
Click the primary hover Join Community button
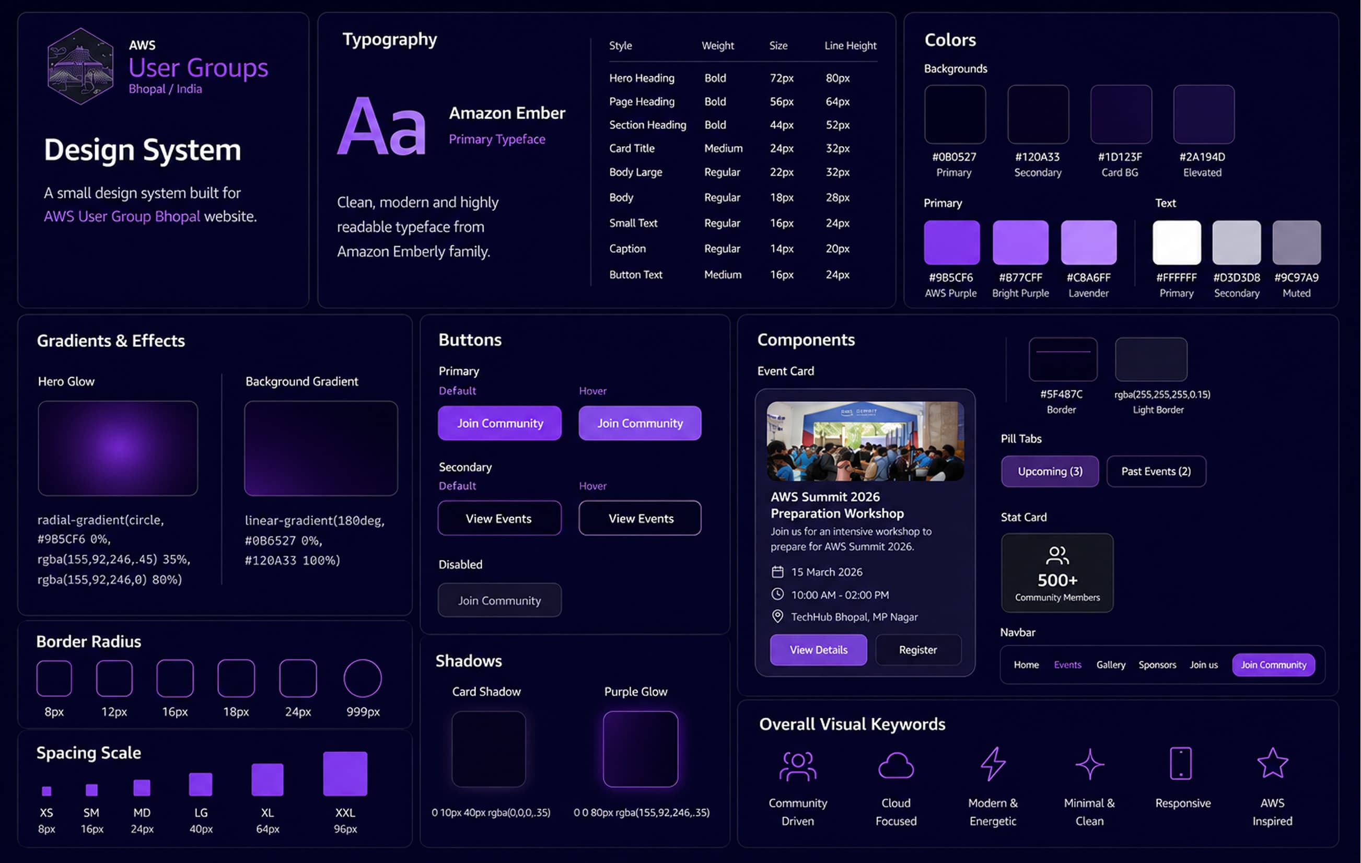(640, 423)
